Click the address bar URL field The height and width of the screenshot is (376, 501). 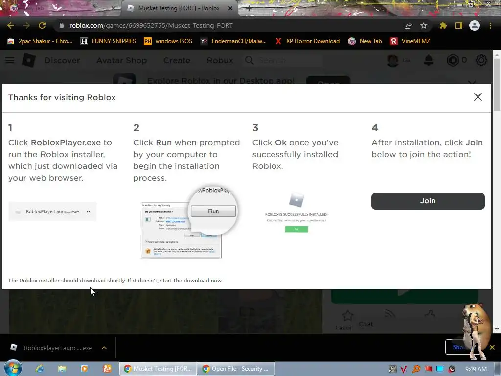227,25
